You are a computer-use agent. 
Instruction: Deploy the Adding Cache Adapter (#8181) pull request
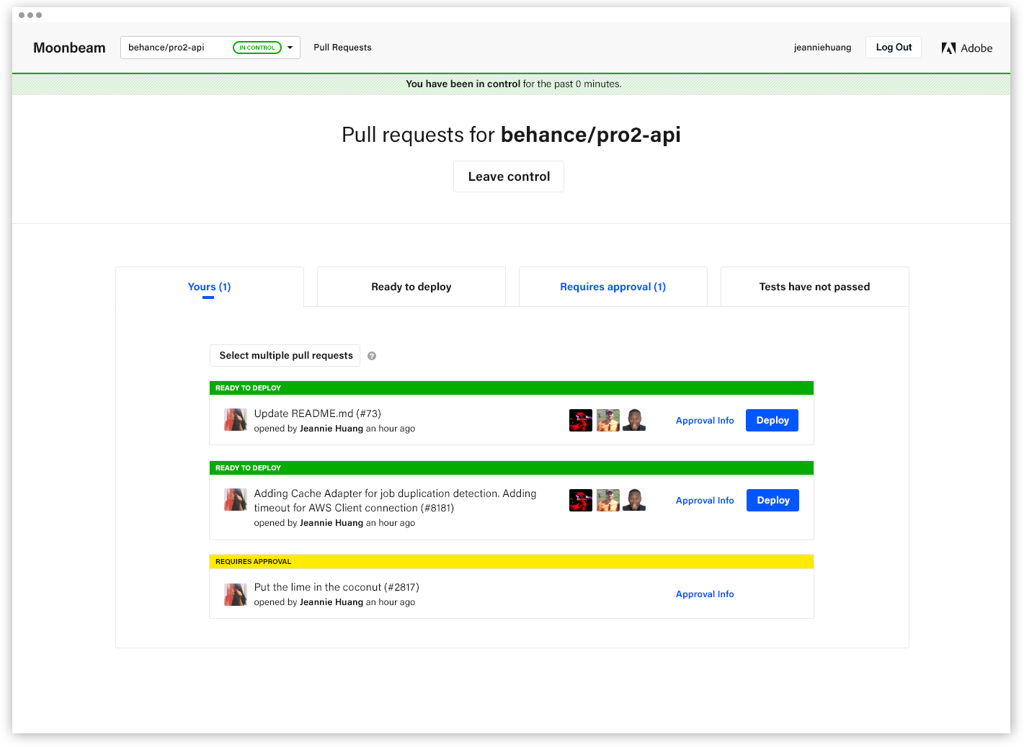(x=773, y=501)
